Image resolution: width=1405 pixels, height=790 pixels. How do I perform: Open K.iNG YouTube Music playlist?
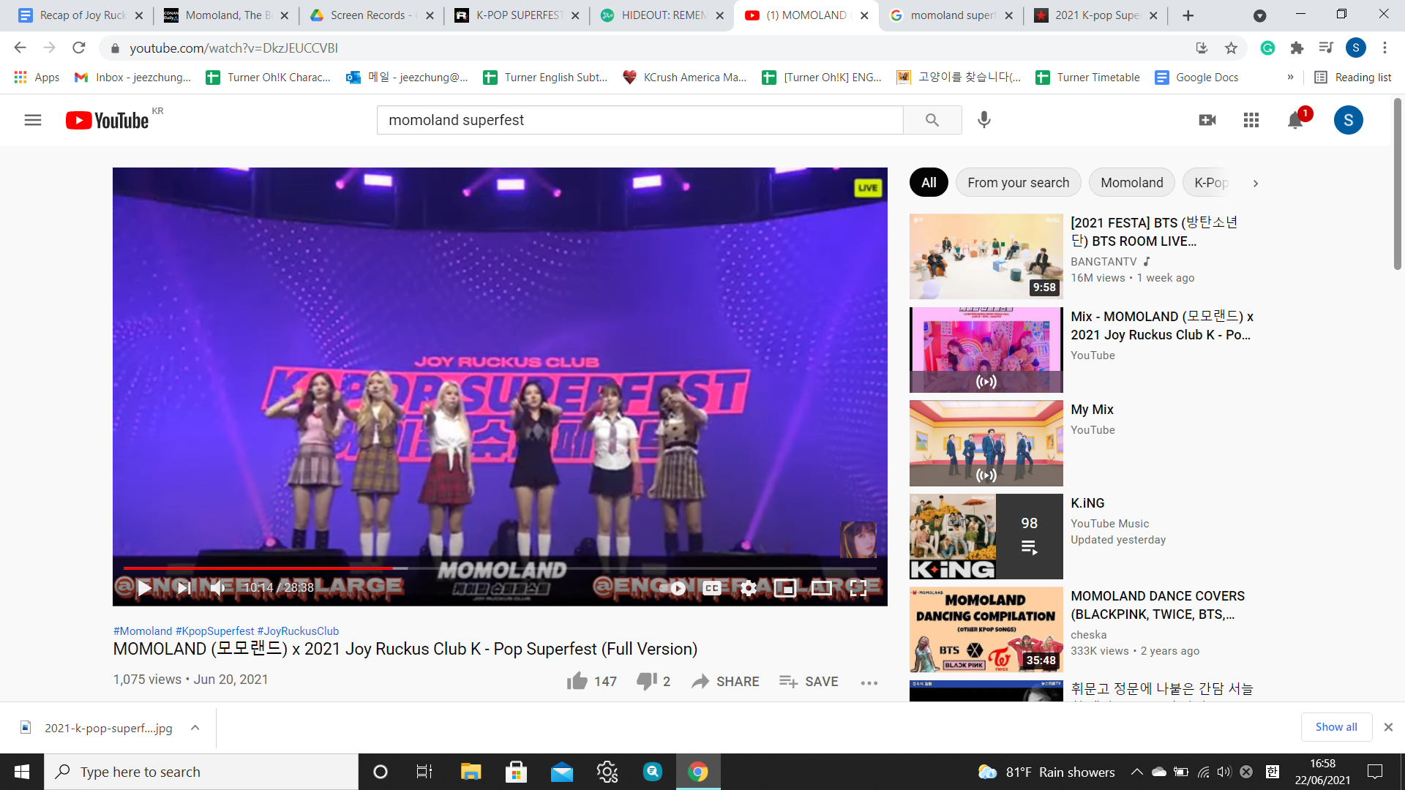(x=986, y=536)
